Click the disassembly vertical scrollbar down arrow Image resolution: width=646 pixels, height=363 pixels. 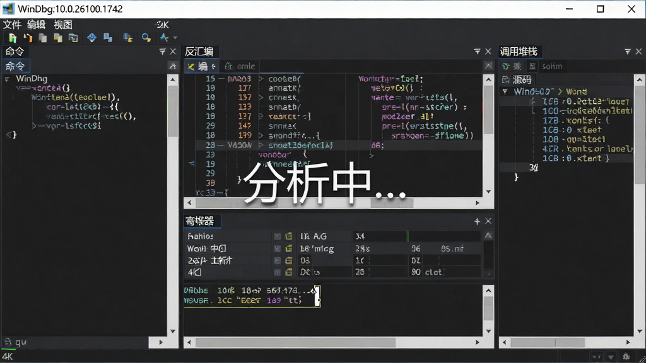click(489, 192)
